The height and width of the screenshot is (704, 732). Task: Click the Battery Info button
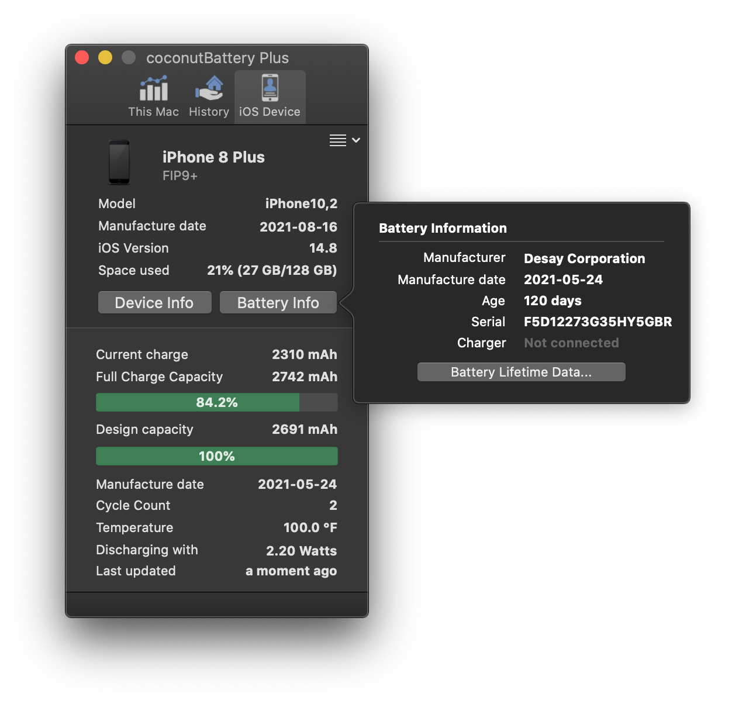(278, 302)
